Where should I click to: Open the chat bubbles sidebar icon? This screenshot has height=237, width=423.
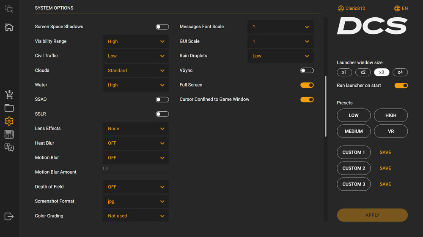[9, 148]
